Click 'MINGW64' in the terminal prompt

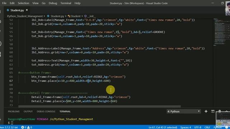[x=42, y=119]
